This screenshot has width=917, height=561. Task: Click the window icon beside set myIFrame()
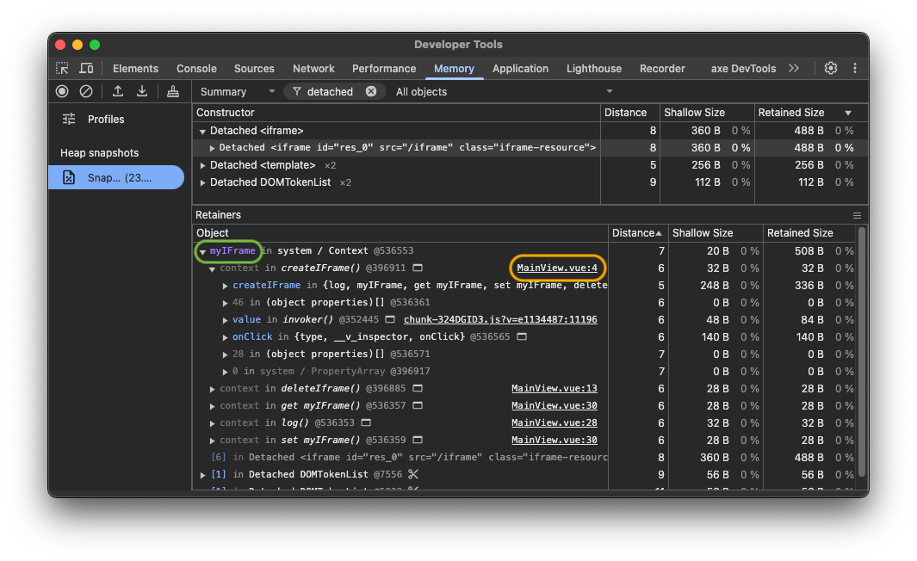click(x=418, y=440)
